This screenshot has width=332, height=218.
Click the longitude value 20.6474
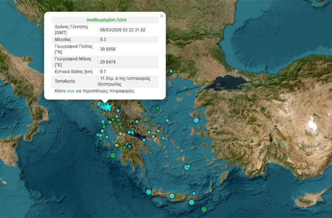point(107,62)
